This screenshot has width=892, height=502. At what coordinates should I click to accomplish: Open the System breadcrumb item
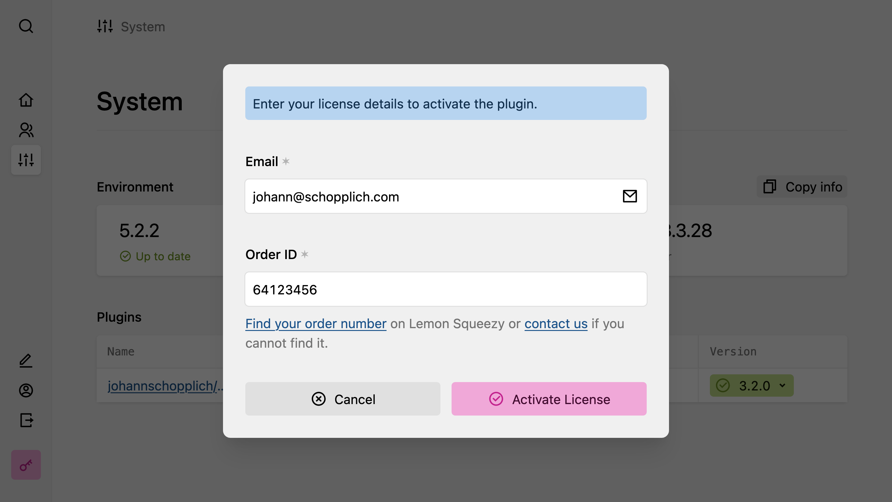(143, 27)
